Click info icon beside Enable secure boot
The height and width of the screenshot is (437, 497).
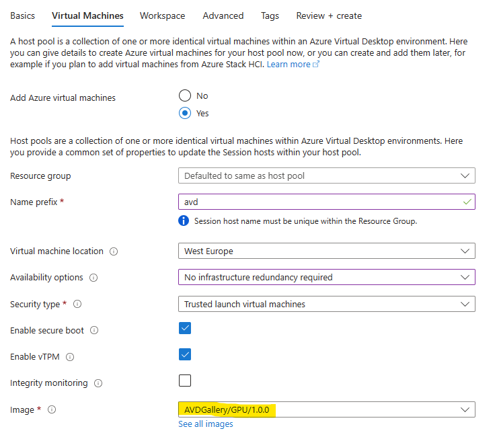pos(94,330)
